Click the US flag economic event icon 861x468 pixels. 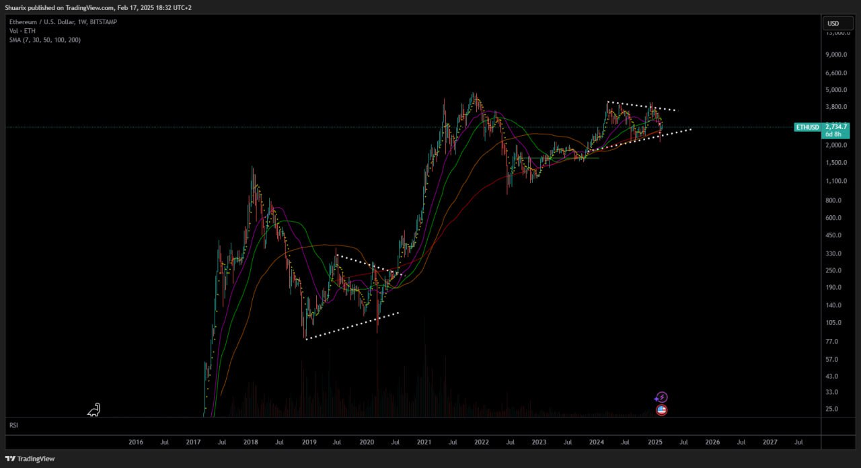coord(662,409)
